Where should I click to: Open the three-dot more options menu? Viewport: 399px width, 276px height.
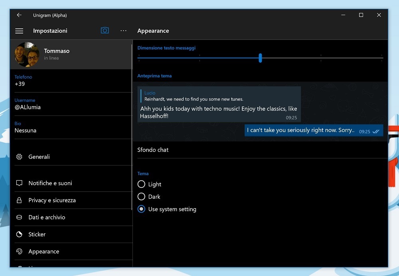[123, 31]
